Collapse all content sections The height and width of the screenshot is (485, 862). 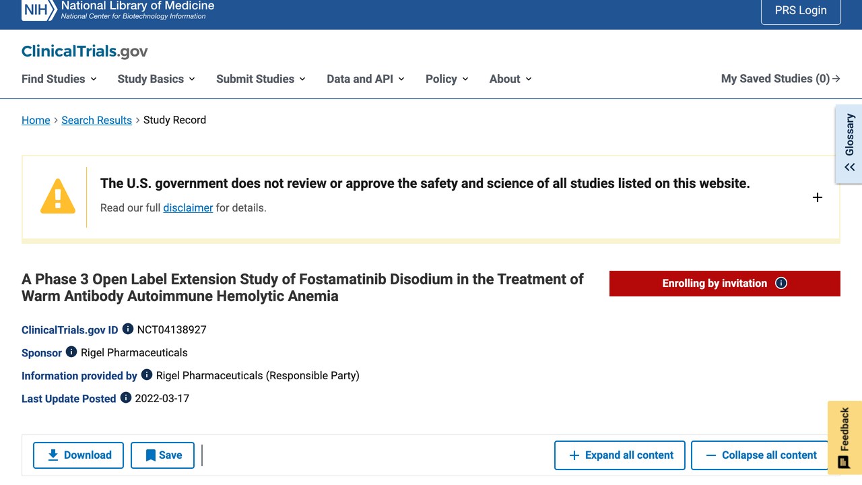pos(760,455)
